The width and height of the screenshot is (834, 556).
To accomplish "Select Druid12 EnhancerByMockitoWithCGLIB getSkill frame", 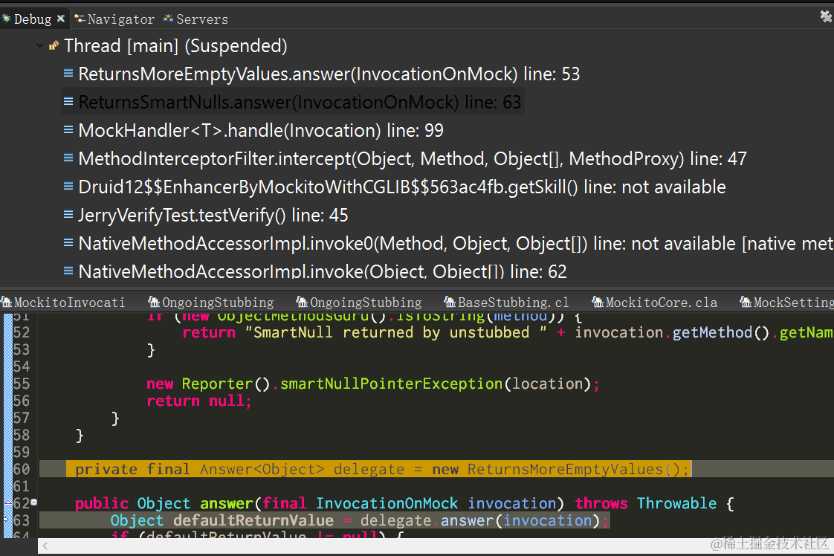I will (x=401, y=187).
